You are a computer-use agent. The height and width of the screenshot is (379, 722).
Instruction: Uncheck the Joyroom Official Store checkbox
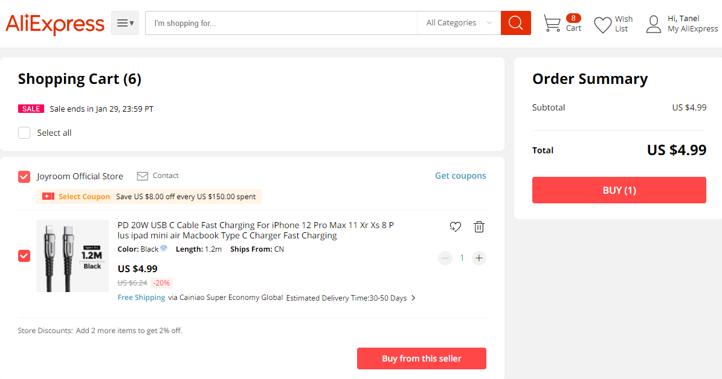pos(24,177)
